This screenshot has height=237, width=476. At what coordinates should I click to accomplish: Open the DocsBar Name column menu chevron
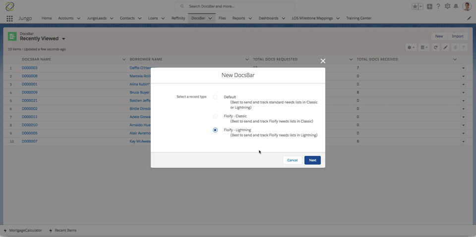[123, 59]
